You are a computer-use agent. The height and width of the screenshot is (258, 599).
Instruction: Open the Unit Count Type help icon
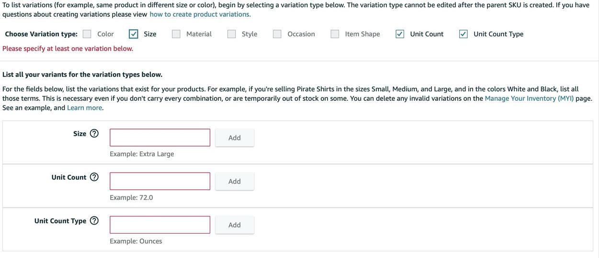(x=94, y=221)
